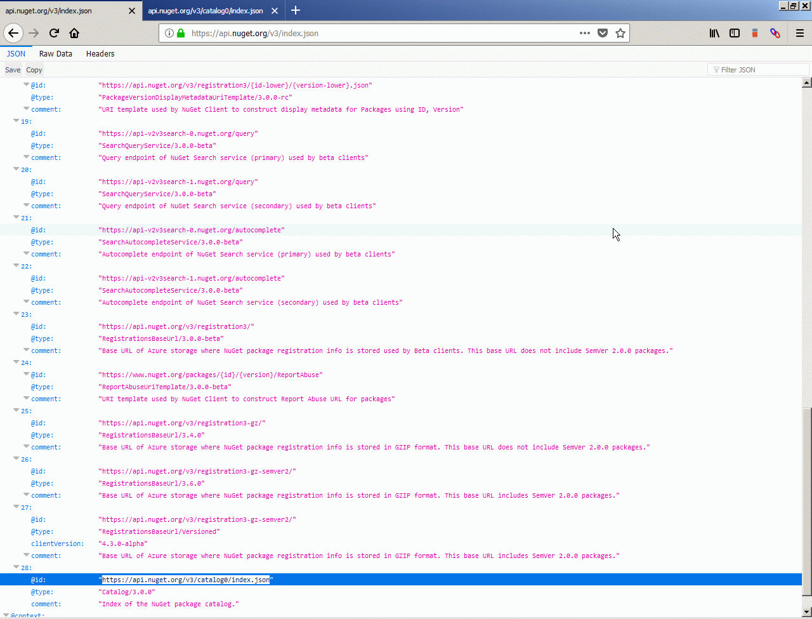Click the Copy button
This screenshot has width=812, height=619.
click(x=34, y=70)
